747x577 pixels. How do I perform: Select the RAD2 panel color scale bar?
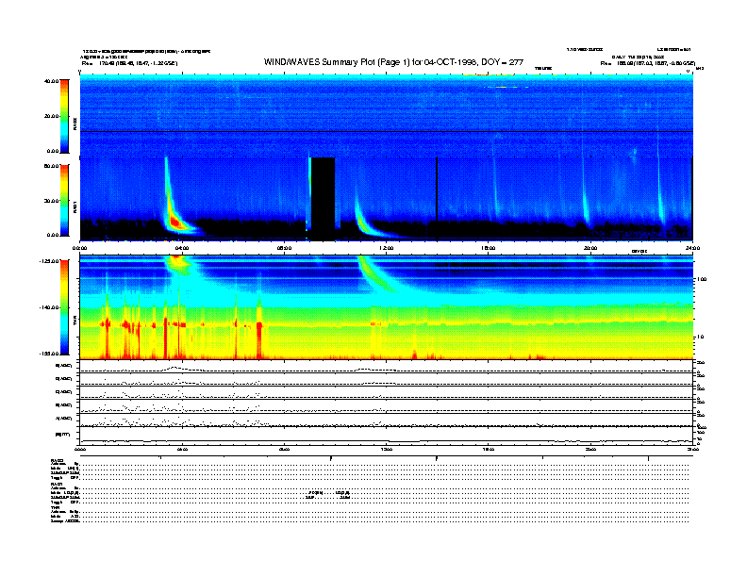click(64, 116)
